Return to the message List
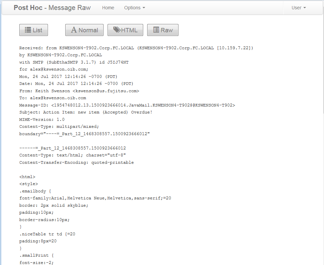The height and width of the screenshot is (265, 324). click(x=34, y=30)
